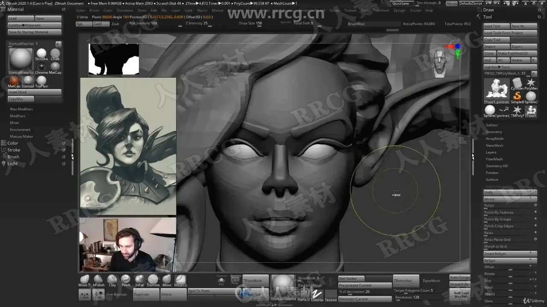Choose the ToyPlastic material sphere

coord(41,81)
